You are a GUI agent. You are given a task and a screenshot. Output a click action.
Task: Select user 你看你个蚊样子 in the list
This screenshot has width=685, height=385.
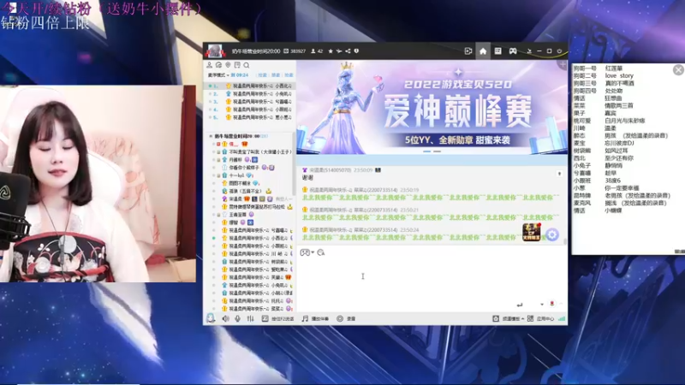click(x=244, y=168)
